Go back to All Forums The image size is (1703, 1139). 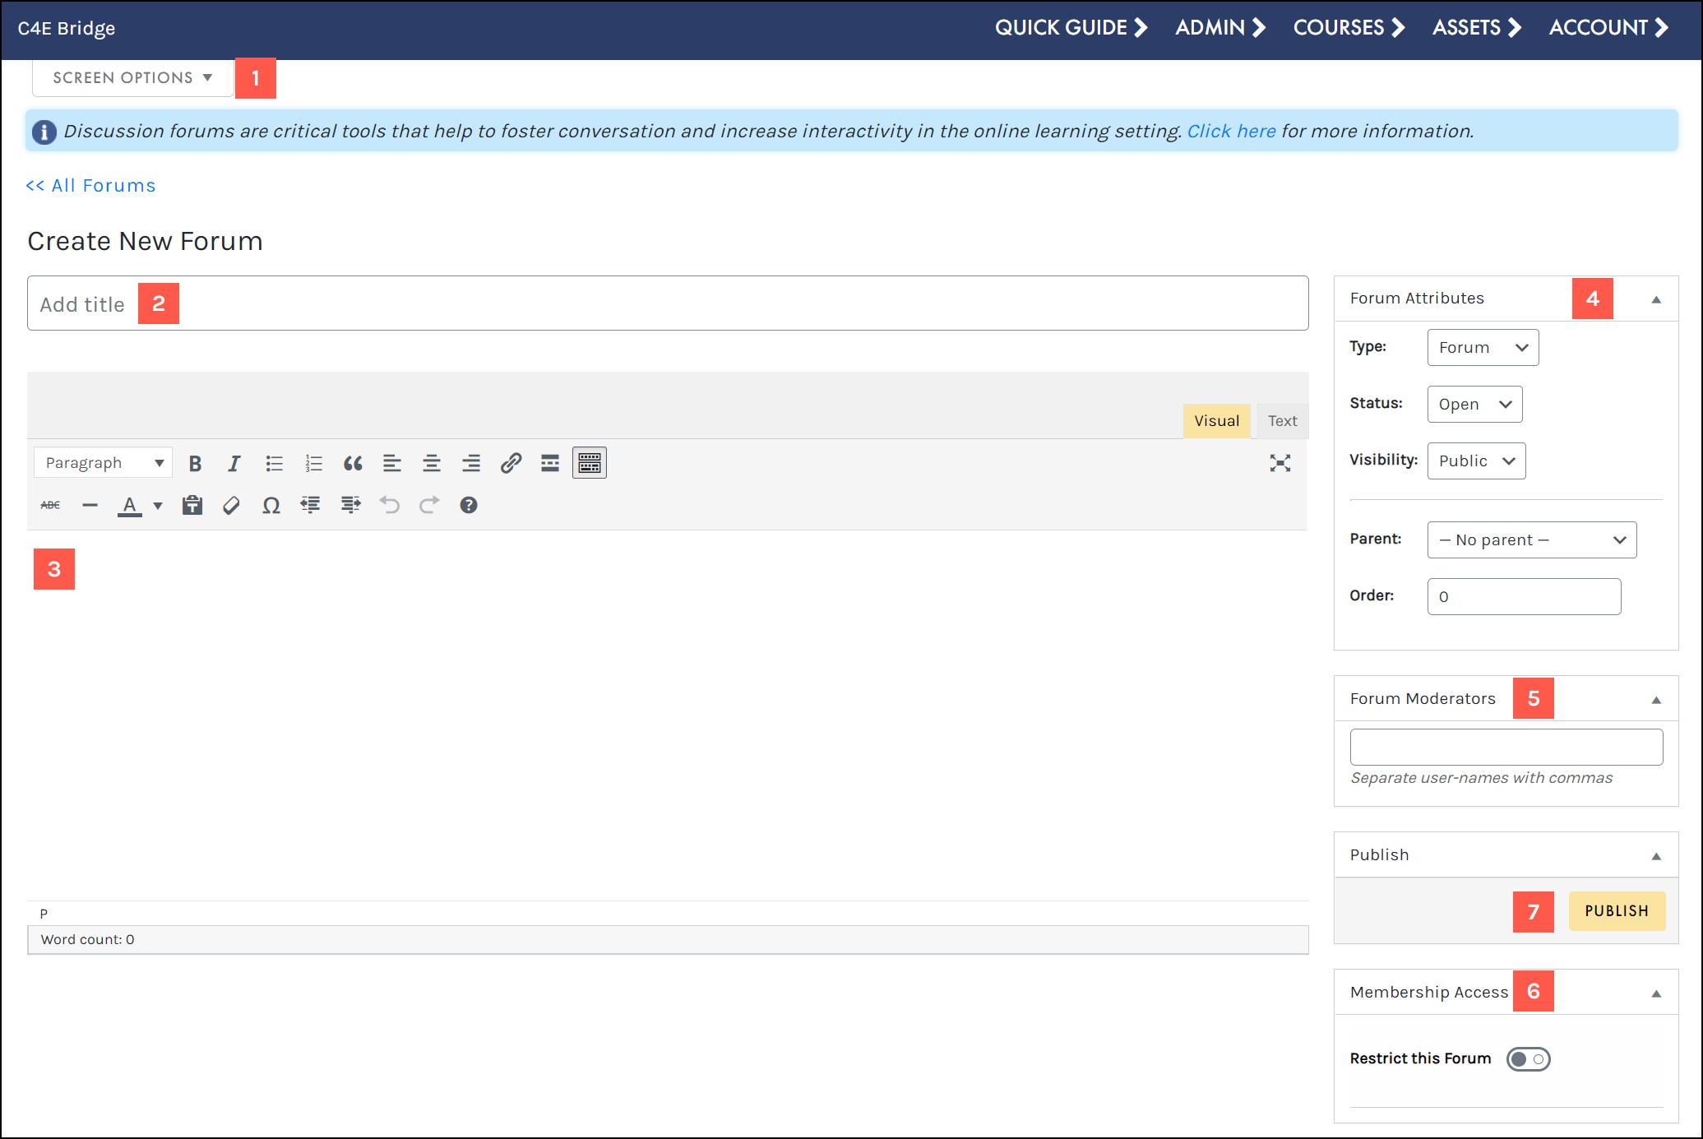(x=90, y=186)
